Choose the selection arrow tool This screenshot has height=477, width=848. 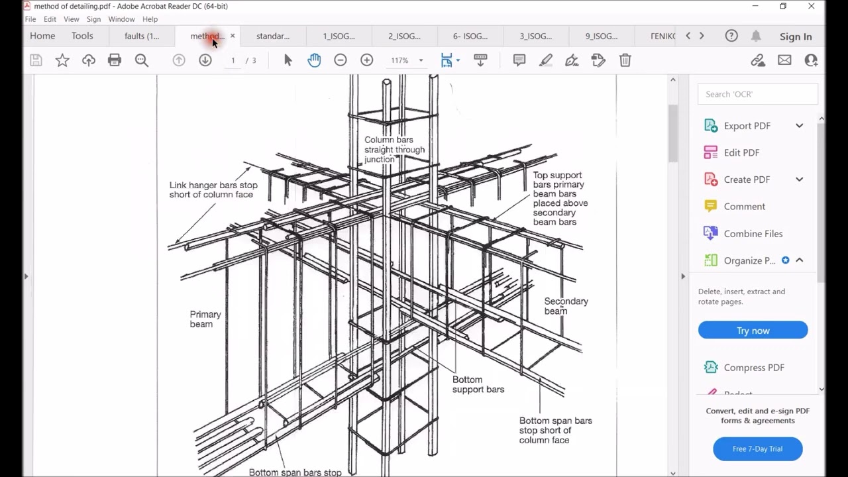288,60
